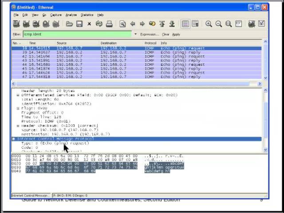The height and width of the screenshot is (213, 284).
Task: Toggle packet list colorize icon
Action: point(185,24)
